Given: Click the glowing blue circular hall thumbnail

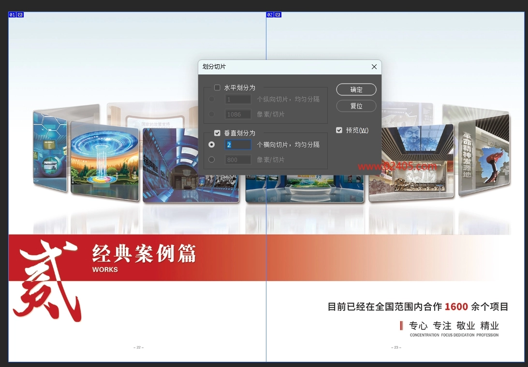Looking at the screenshot, I should click(104, 160).
